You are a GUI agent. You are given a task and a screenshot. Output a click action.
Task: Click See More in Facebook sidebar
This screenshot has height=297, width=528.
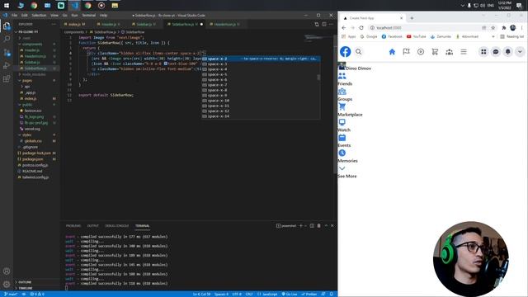(x=346, y=176)
